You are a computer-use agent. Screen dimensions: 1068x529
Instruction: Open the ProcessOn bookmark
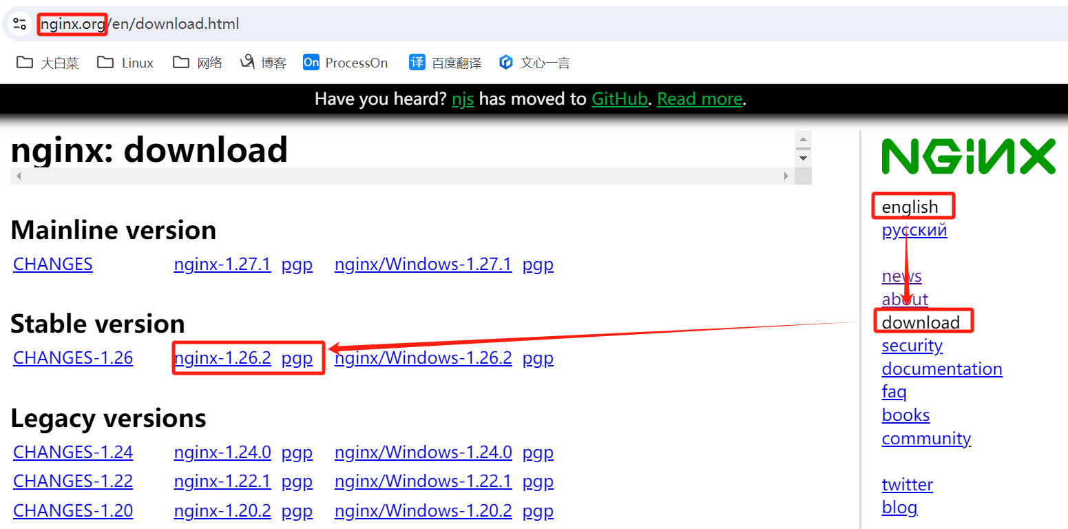pos(346,63)
